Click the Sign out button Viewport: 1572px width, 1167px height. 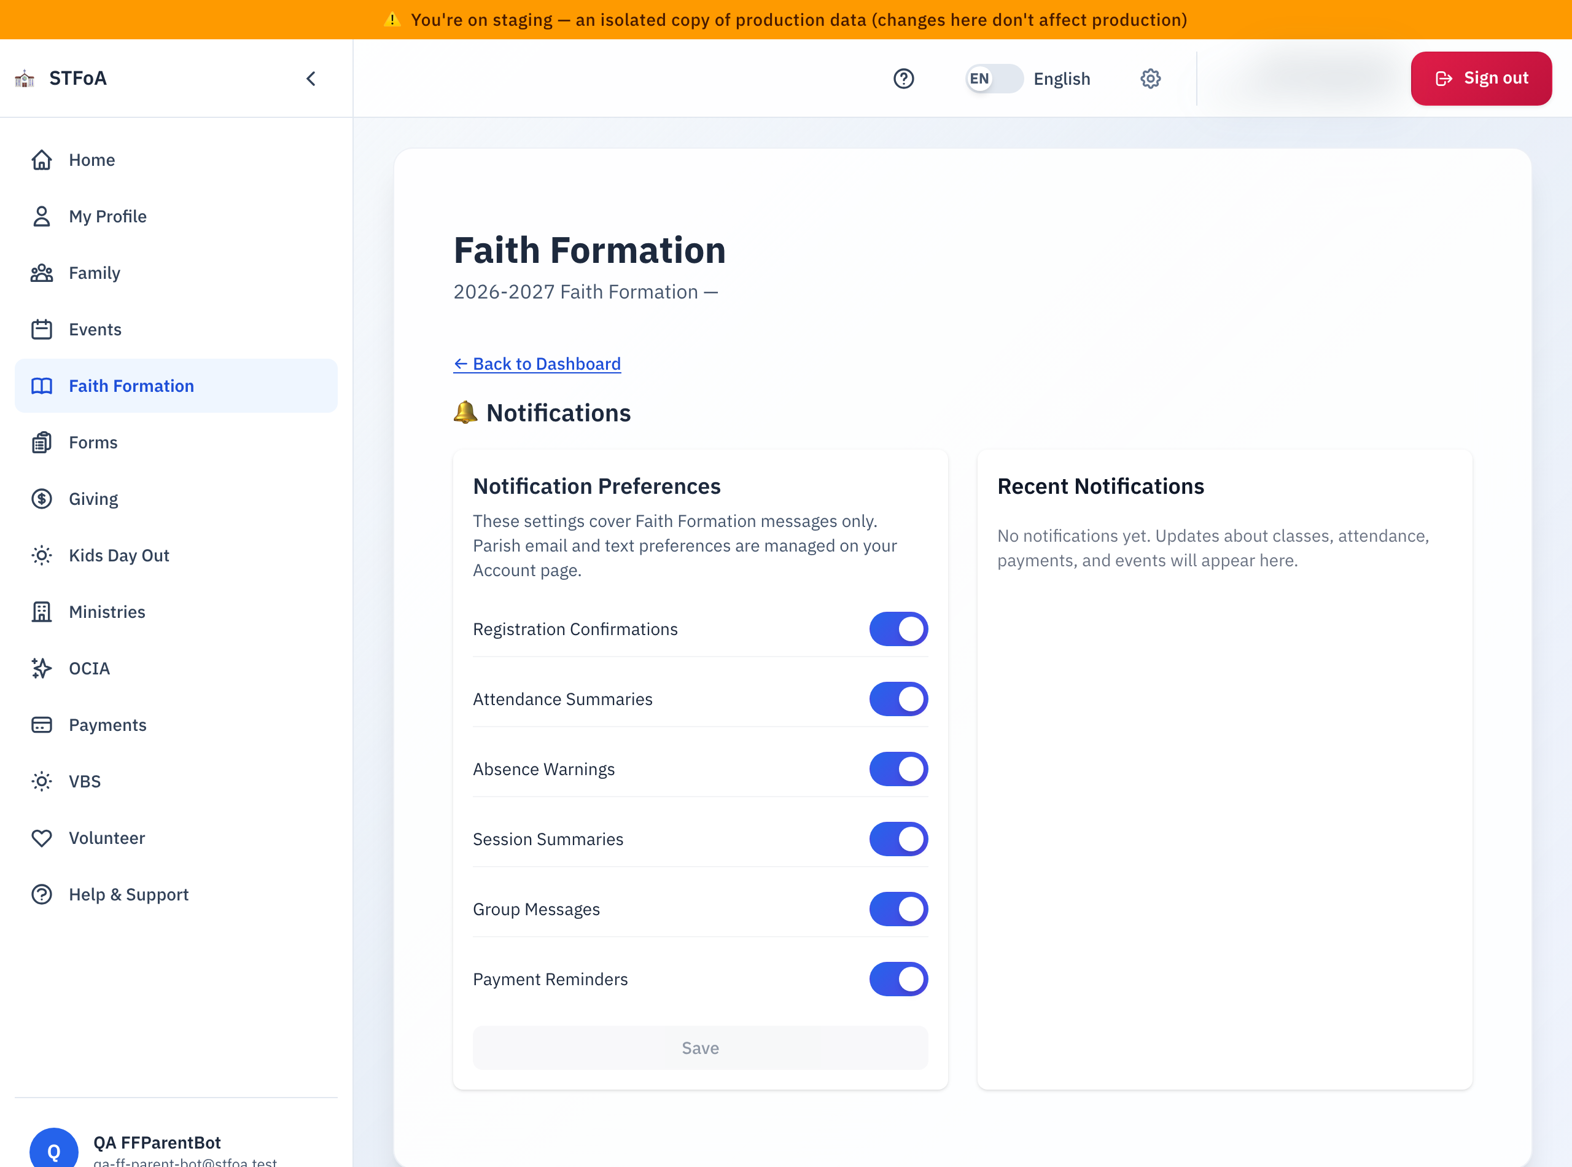pyautogui.click(x=1481, y=79)
